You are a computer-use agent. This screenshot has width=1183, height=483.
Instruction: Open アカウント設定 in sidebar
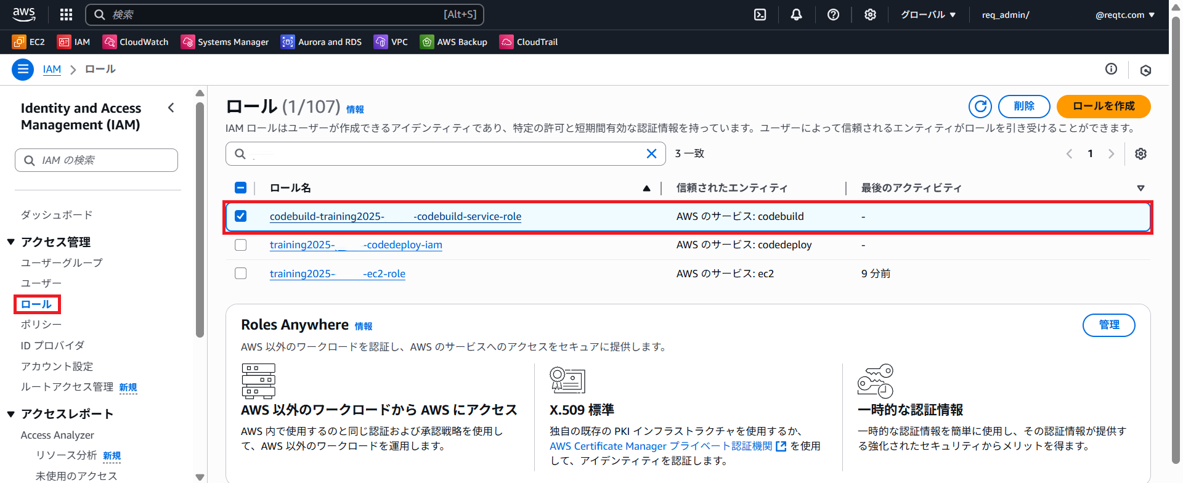click(57, 367)
